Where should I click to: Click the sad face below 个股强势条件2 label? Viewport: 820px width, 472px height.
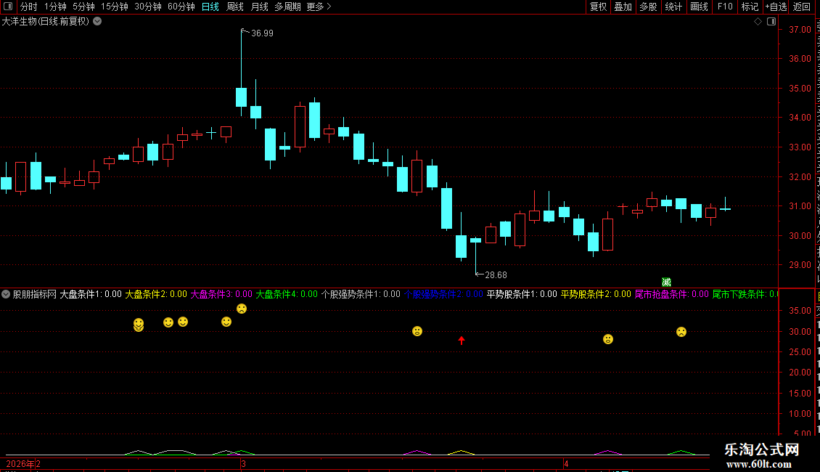(417, 331)
